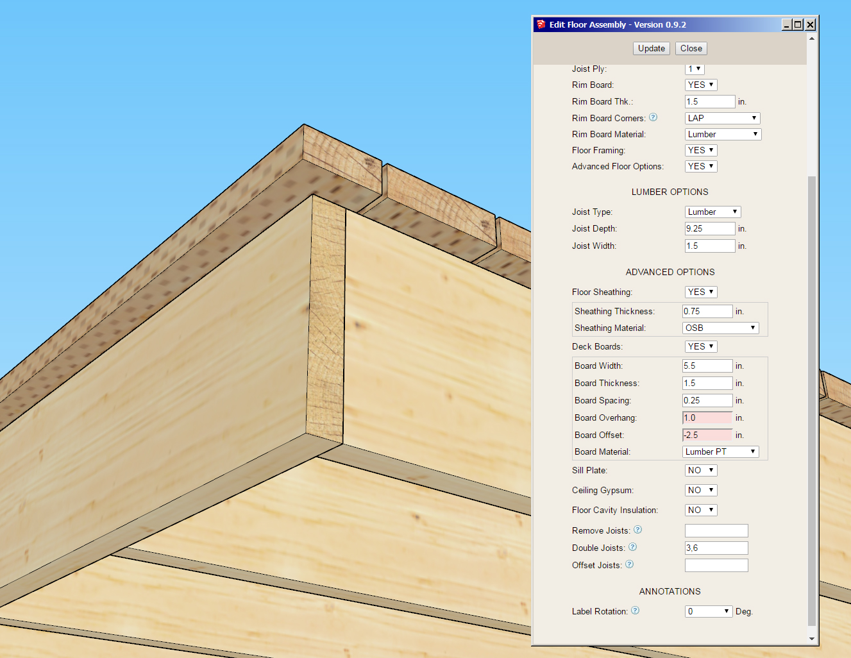Click the Update button
This screenshot has height=658, width=851.
tap(651, 48)
